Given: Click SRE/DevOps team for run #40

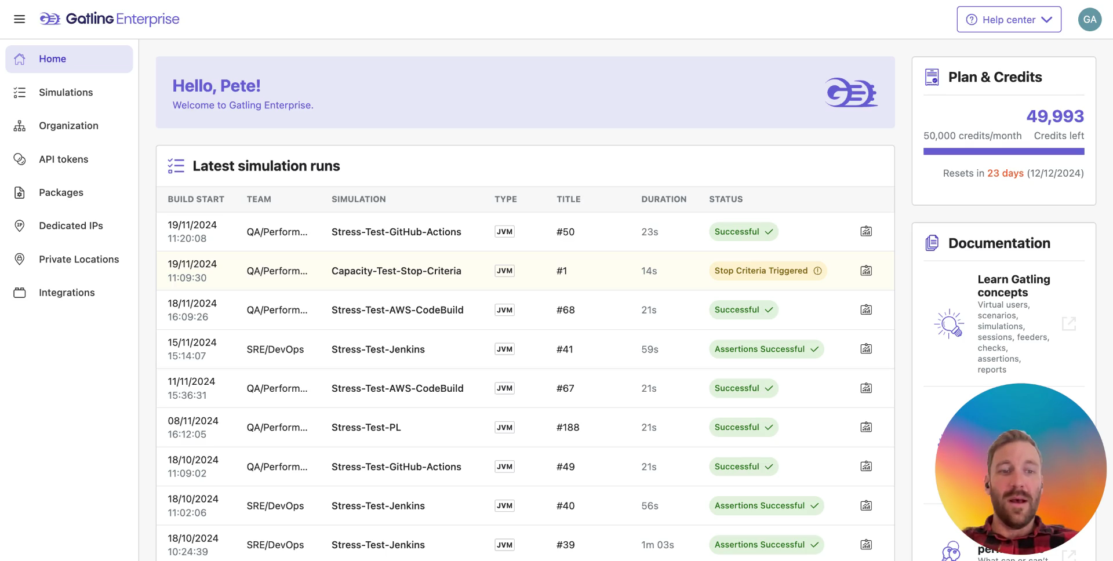Looking at the screenshot, I should tap(275, 506).
